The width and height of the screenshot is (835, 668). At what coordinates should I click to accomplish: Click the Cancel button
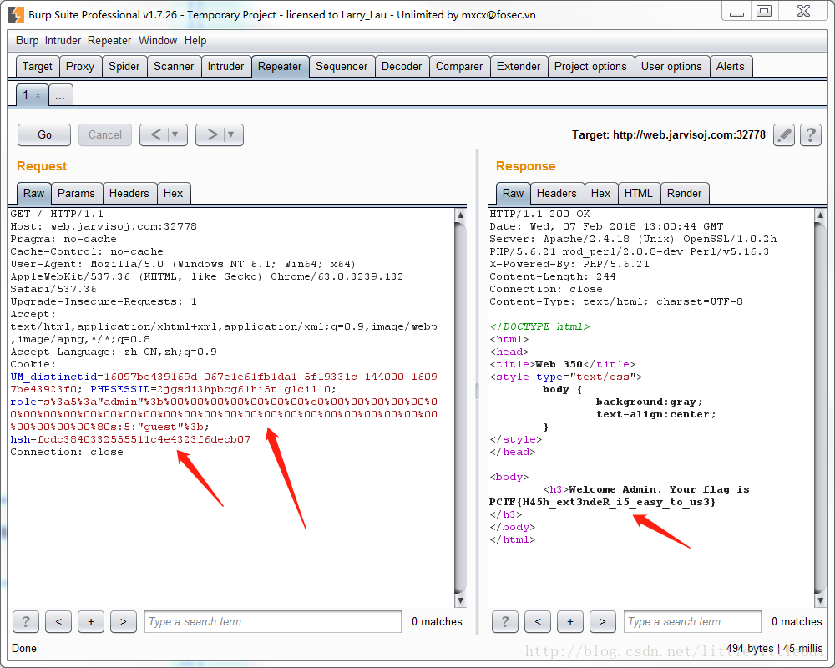point(105,134)
